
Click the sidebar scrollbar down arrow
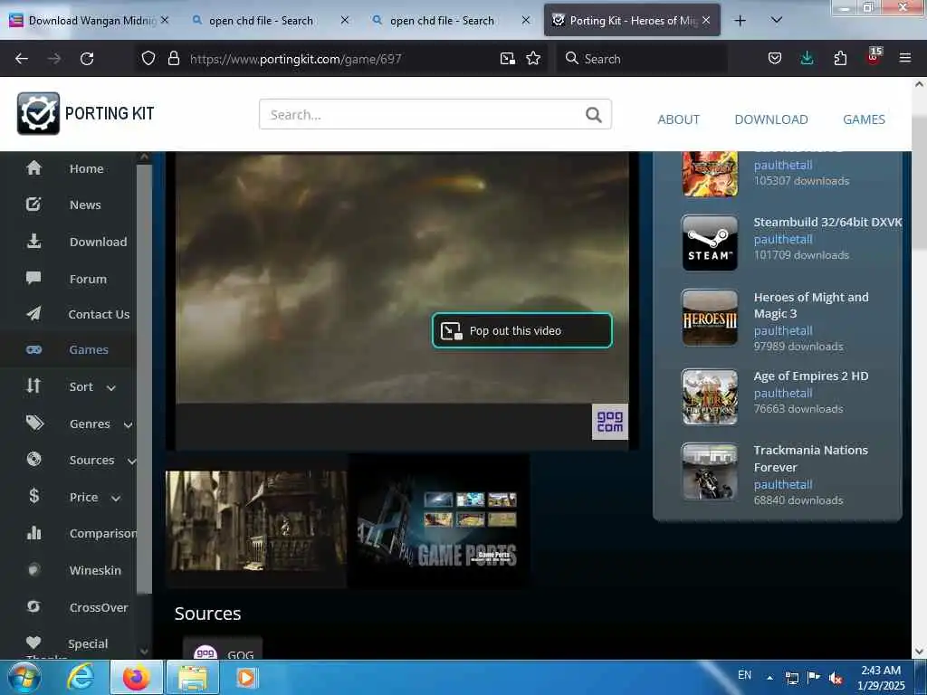click(144, 652)
